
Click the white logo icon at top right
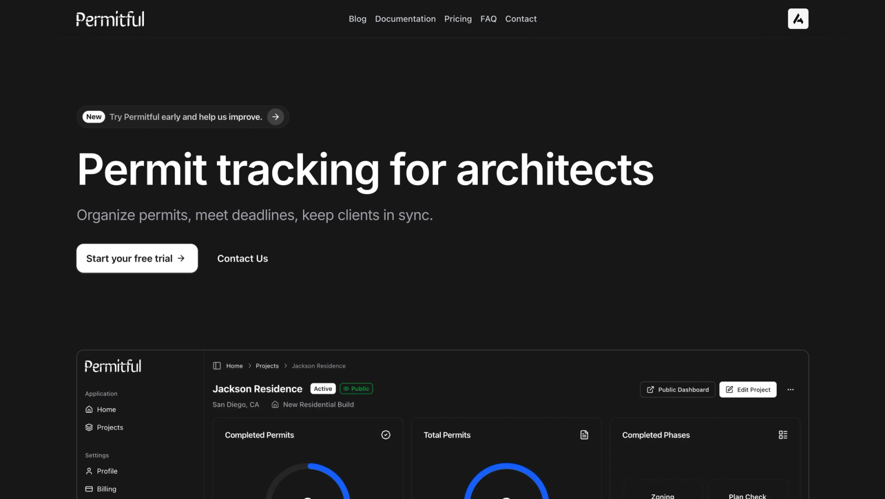[x=798, y=19]
